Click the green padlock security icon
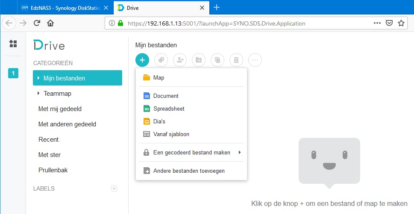Screen dimensions: 414x214 [x=120, y=23]
